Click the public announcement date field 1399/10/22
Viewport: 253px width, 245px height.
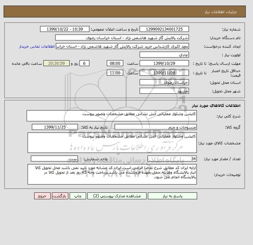(x=64, y=29)
